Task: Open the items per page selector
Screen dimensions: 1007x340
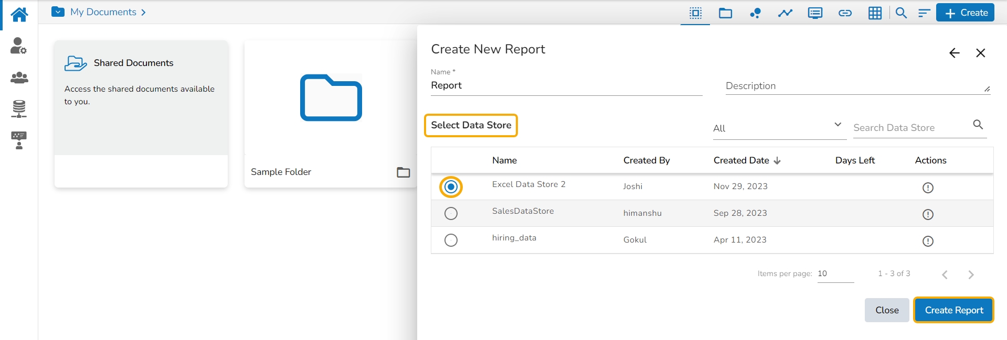Action: [835, 274]
